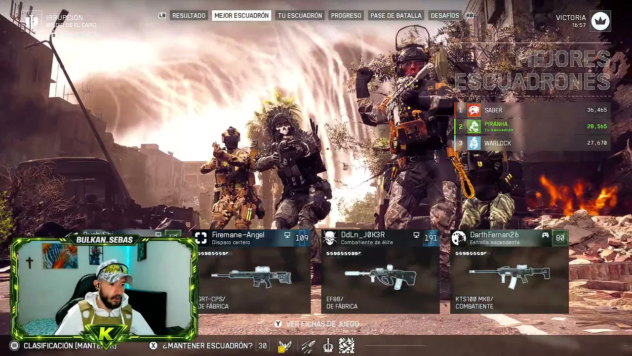
Task: Open the RESULTADO tab
Action: click(189, 16)
